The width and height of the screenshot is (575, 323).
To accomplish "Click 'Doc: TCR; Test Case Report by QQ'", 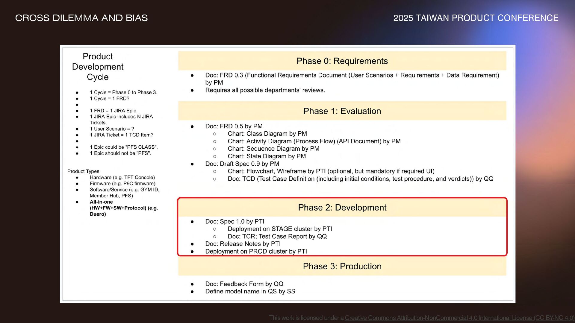I will pyautogui.click(x=277, y=236).
